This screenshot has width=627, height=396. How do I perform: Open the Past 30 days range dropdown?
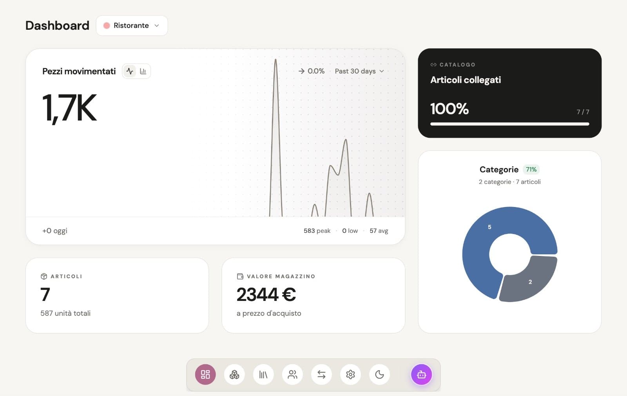(359, 71)
